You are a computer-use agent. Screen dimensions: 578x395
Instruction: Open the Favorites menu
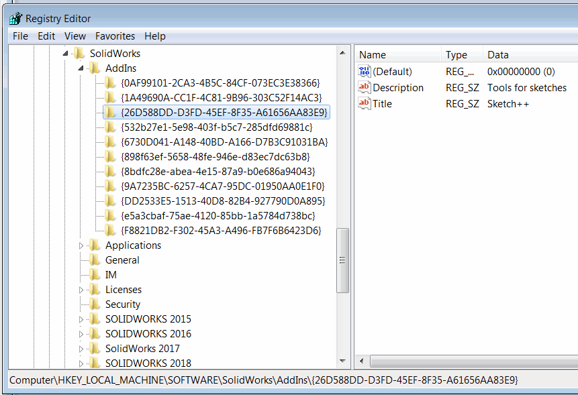(x=115, y=36)
